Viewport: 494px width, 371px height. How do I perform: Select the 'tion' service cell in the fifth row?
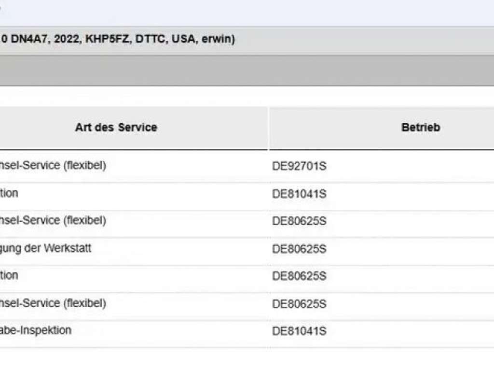tap(9, 275)
